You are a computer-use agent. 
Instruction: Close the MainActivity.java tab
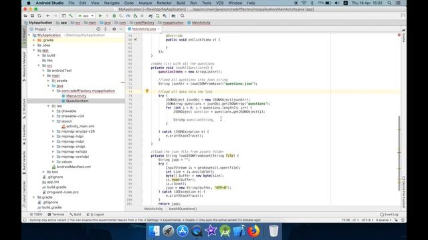coord(159,29)
